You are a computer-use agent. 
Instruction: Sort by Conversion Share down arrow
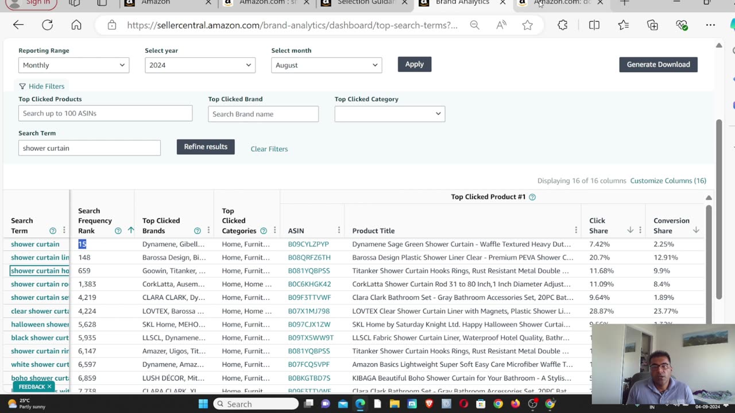[696, 230]
